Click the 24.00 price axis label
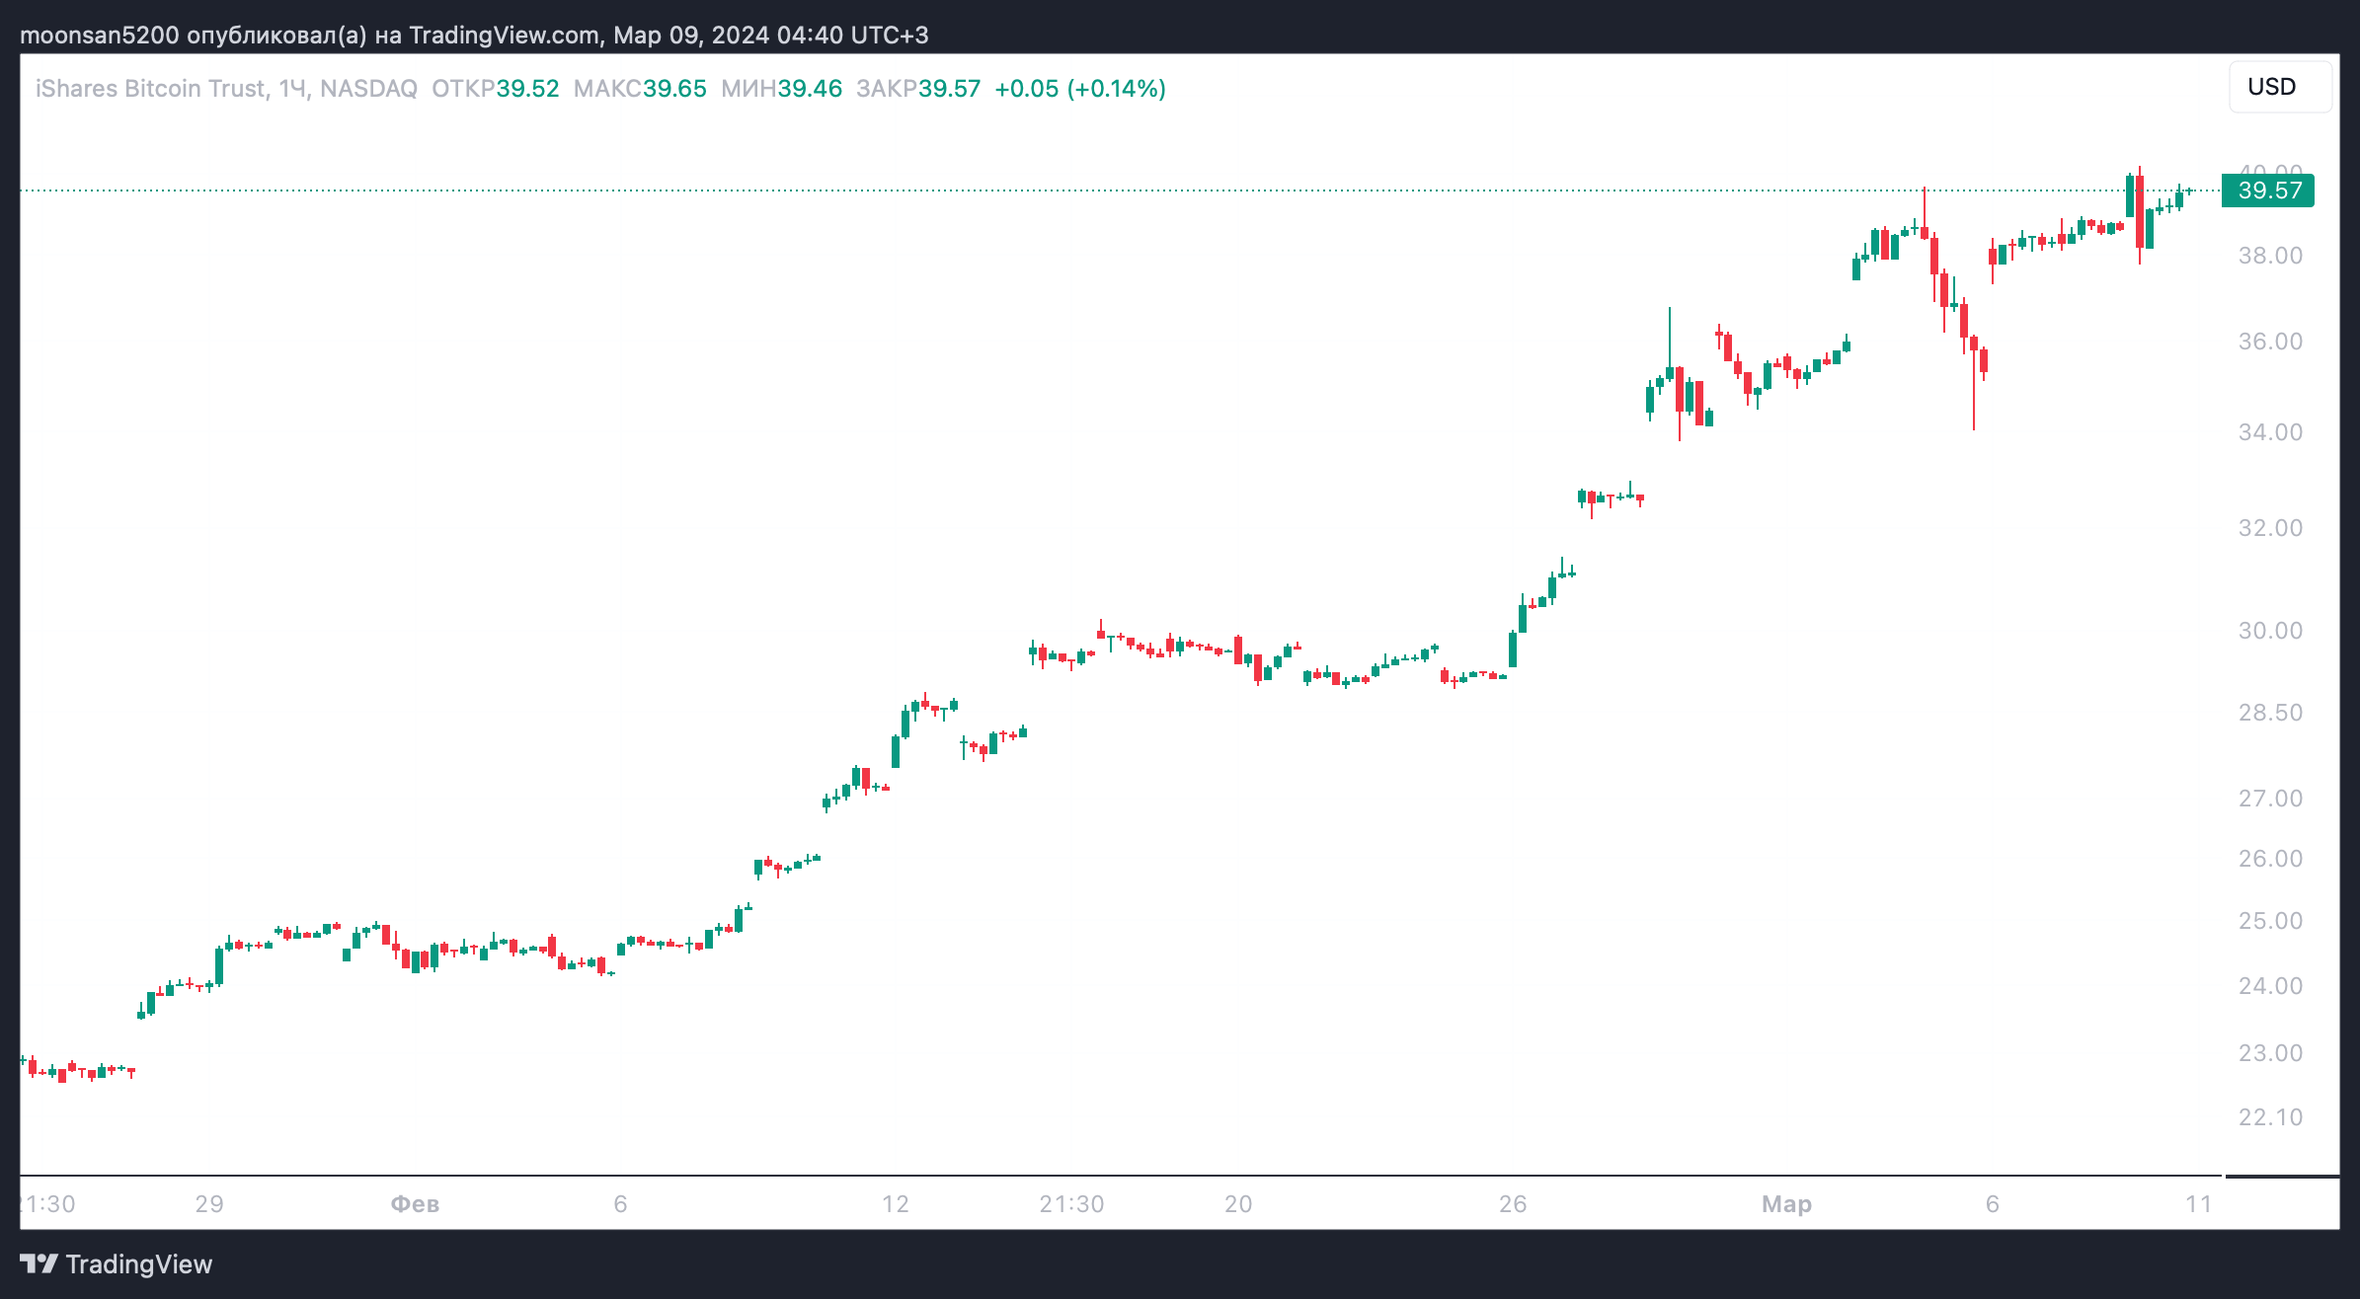 tap(2270, 986)
